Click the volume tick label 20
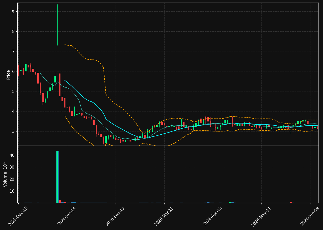The width and height of the screenshot is (323, 230). click(x=12, y=179)
